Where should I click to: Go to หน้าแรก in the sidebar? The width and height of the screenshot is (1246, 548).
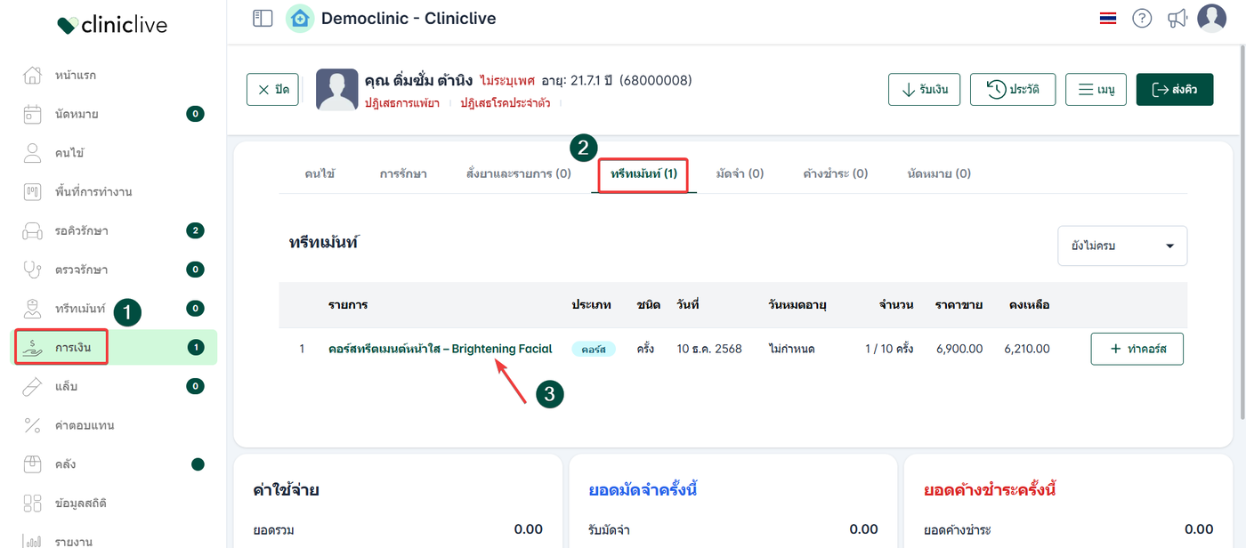click(x=76, y=75)
